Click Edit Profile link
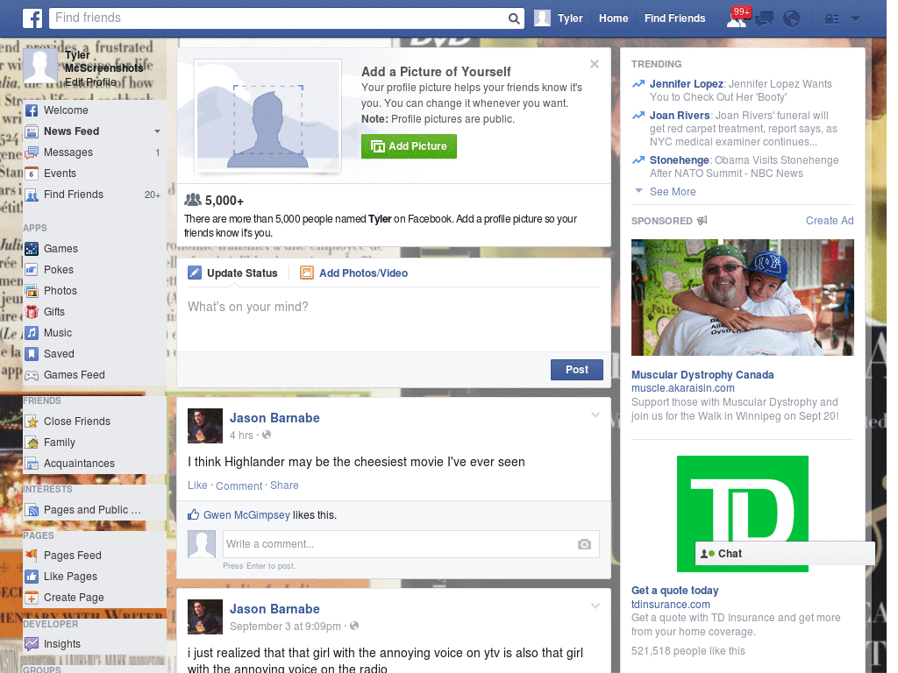Viewport: 898px width, 673px height. [x=90, y=82]
